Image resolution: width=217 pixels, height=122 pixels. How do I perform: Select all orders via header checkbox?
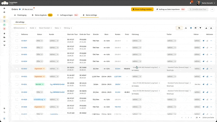[17, 34]
